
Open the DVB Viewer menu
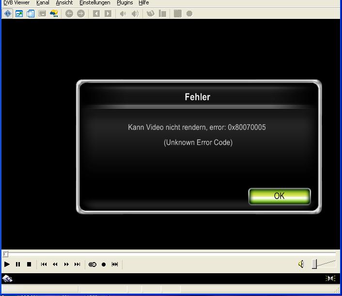(x=16, y=3)
